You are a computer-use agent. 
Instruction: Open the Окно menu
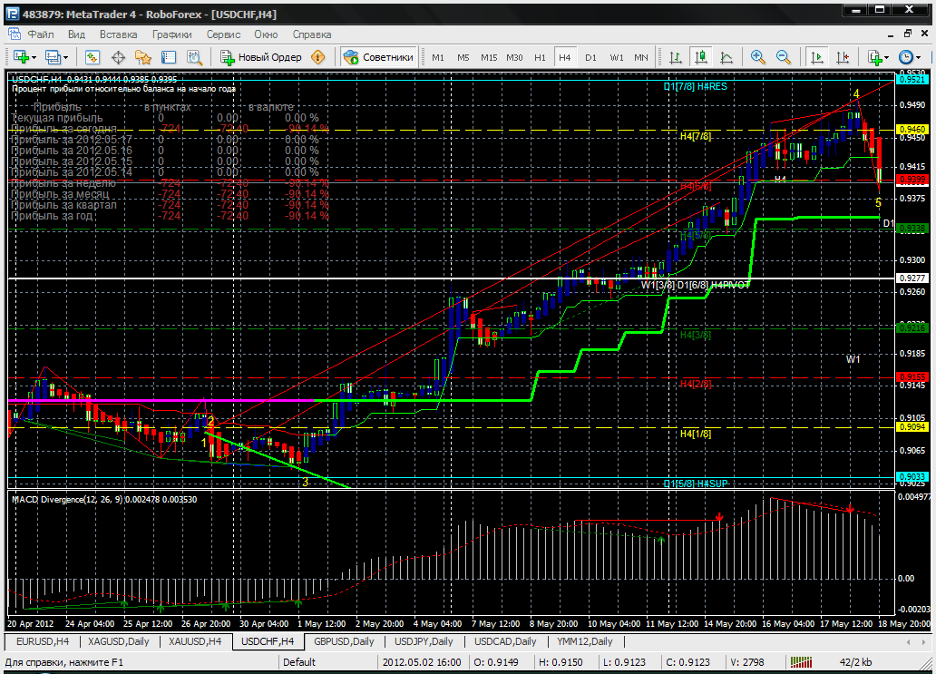click(x=267, y=34)
